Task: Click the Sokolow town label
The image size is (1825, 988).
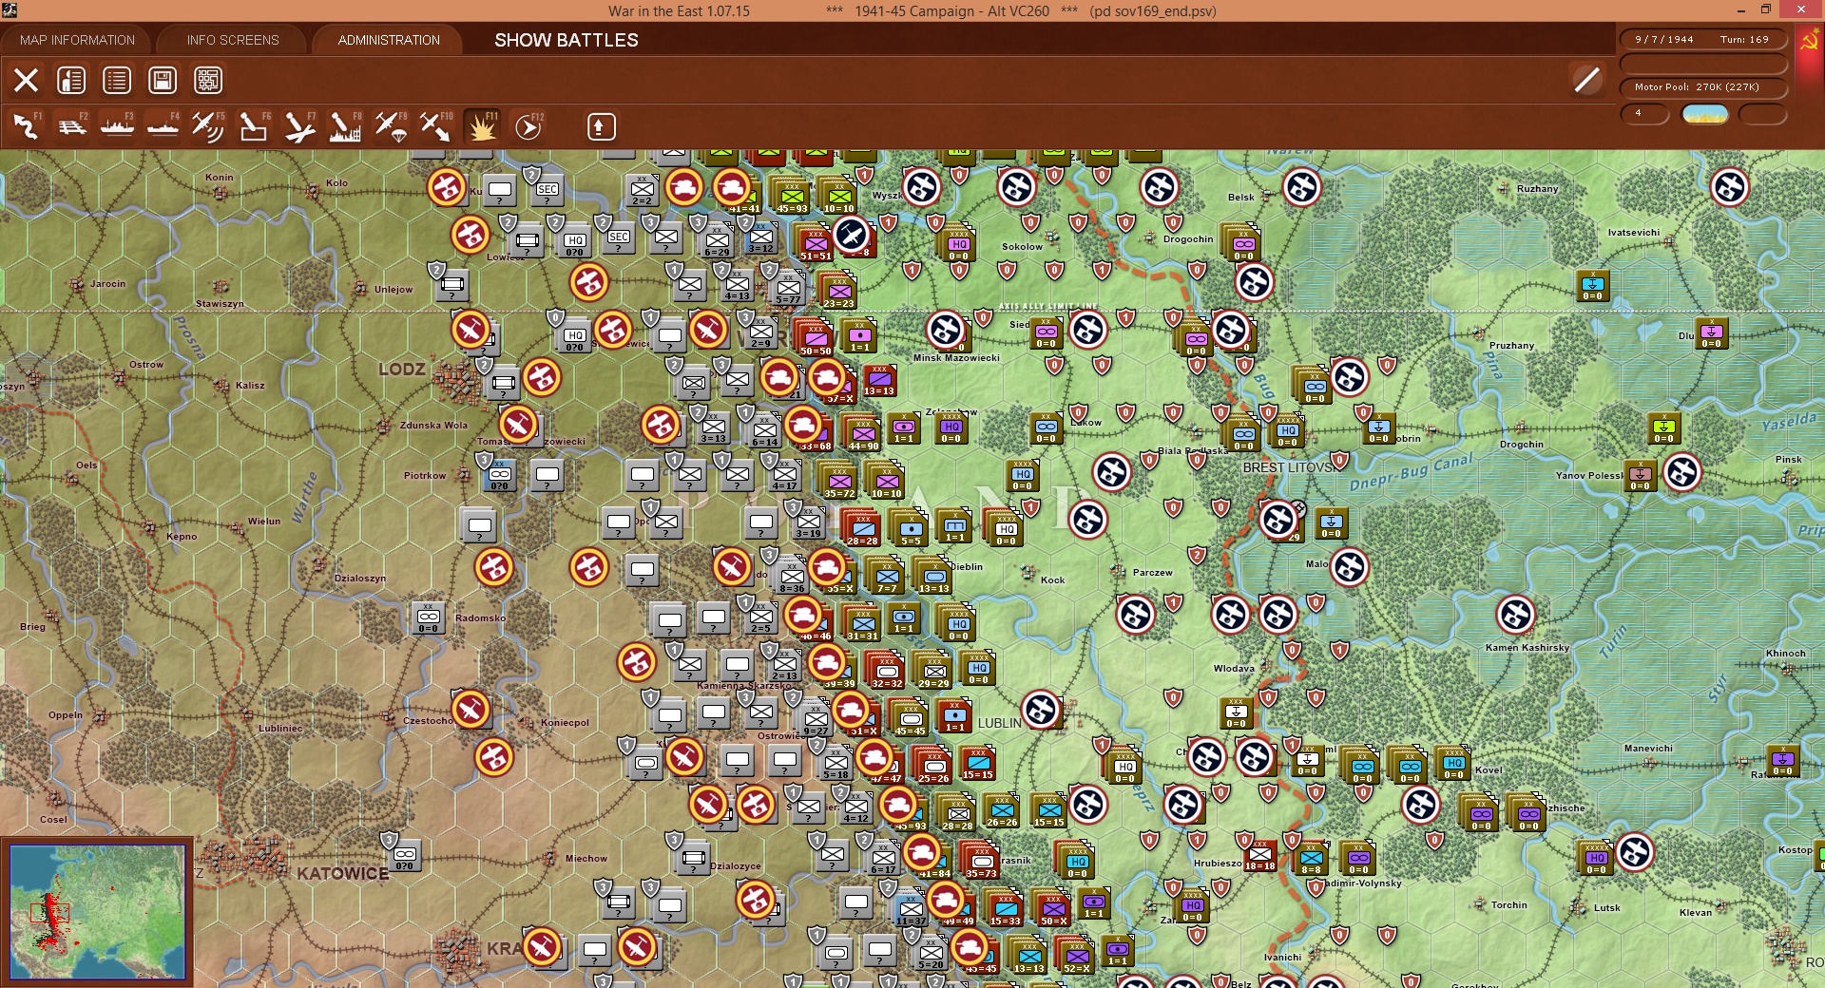Action: pyautogui.click(x=1023, y=247)
